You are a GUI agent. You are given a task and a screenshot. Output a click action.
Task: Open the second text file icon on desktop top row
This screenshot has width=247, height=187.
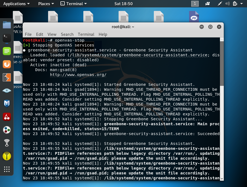(53, 17)
